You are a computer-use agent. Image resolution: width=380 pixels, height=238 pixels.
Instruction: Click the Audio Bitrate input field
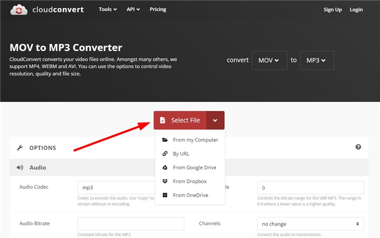point(131,224)
